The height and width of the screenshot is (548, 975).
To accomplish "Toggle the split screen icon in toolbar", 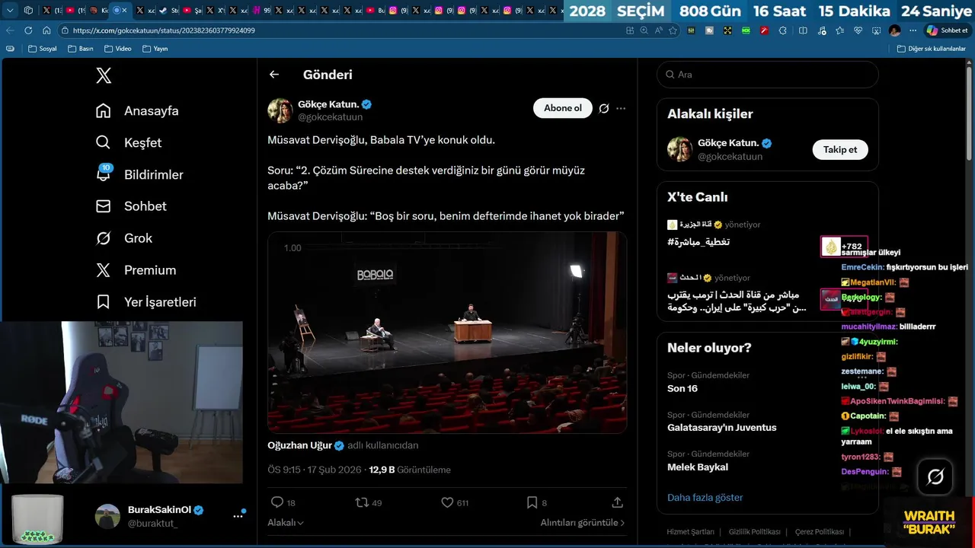I will (802, 30).
